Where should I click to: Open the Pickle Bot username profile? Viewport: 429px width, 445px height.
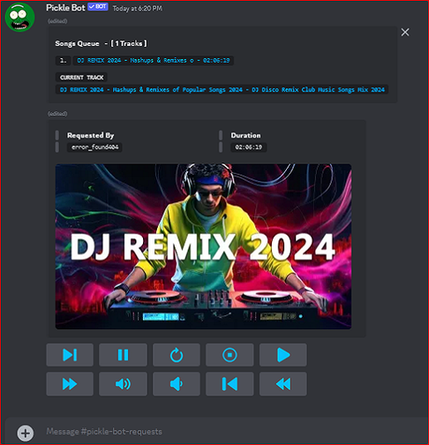[65, 8]
